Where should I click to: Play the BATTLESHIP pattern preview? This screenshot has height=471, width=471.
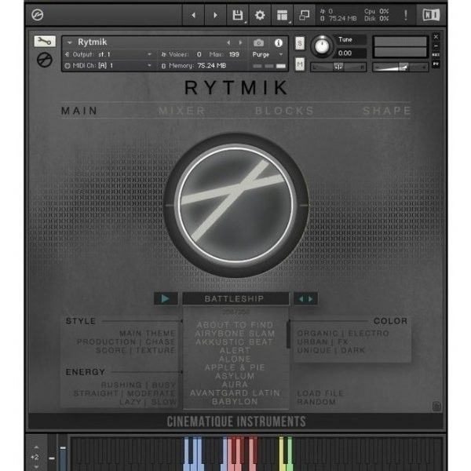pos(166,298)
